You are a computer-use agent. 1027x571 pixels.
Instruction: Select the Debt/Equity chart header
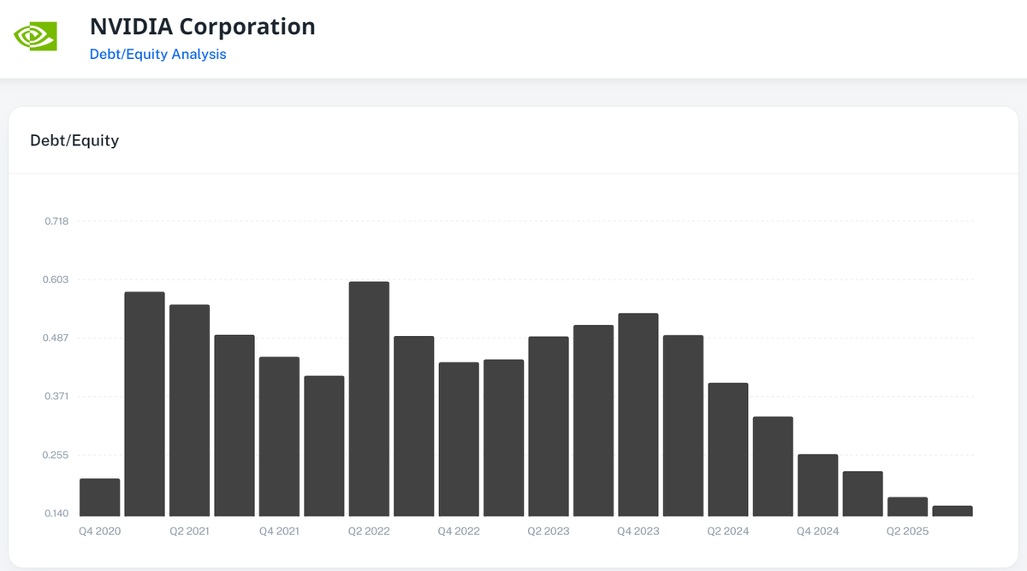tap(74, 140)
